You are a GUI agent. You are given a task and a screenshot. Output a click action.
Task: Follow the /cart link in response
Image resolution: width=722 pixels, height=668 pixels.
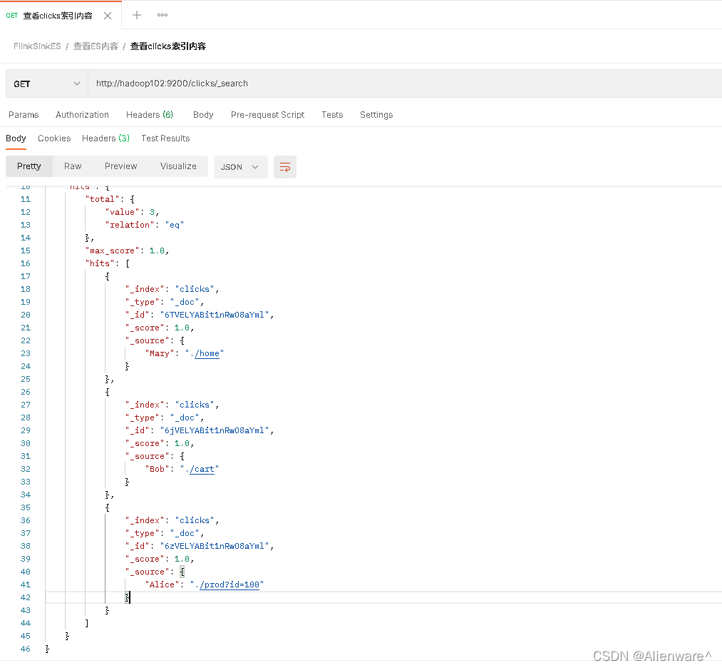(x=202, y=470)
